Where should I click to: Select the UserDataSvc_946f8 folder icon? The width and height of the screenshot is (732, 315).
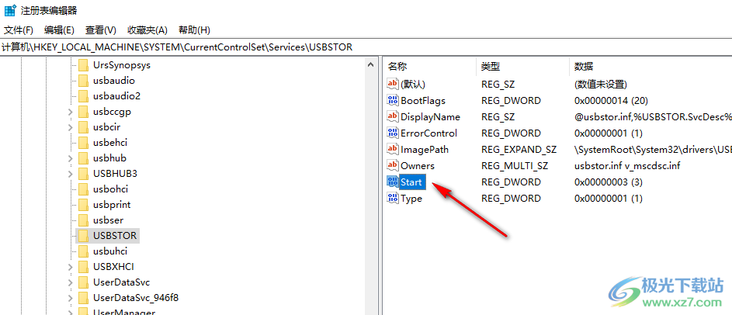[83, 298]
